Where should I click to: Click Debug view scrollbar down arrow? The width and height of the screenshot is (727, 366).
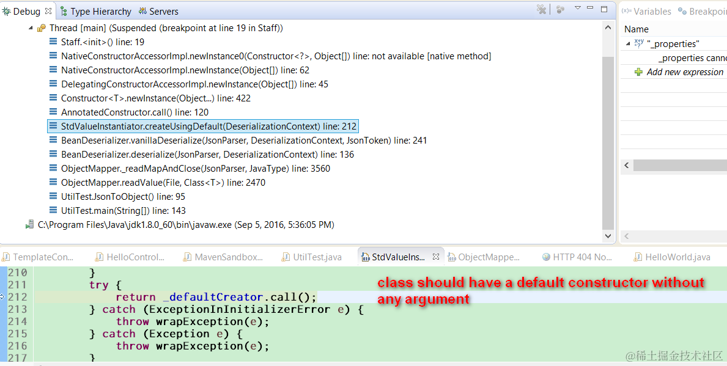tap(608, 236)
